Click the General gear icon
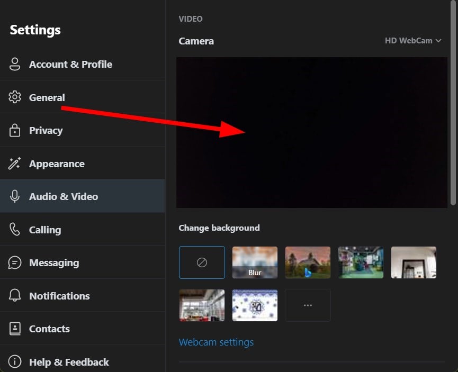Image resolution: width=458 pixels, height=372 pixels. pos(15,97)
